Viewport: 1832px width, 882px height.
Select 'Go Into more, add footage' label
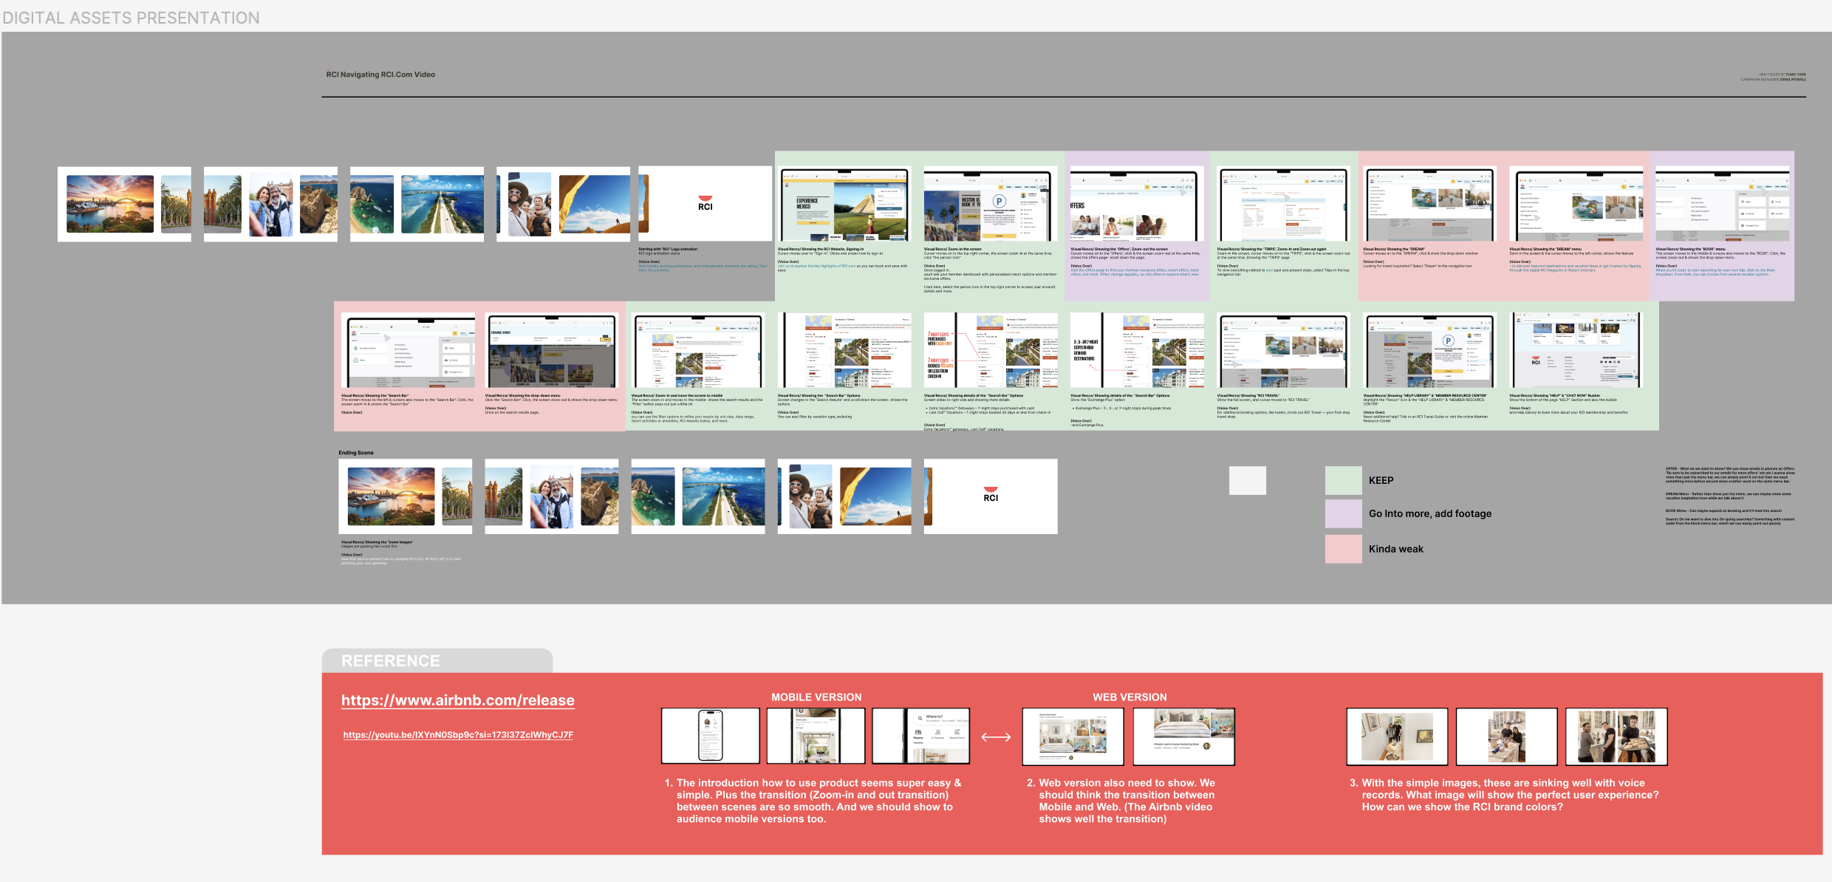pos(1429,513)
